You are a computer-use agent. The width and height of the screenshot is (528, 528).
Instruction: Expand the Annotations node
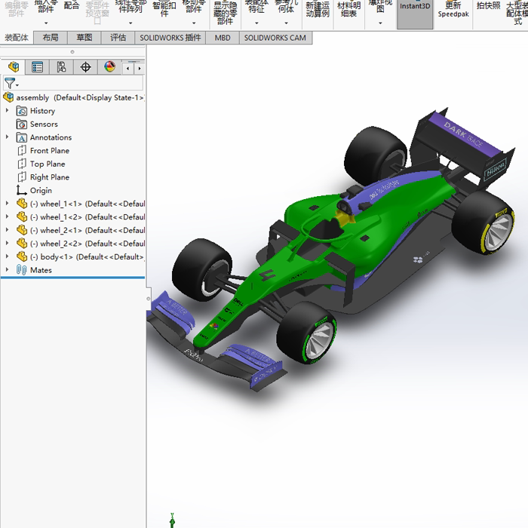point(7,137)
